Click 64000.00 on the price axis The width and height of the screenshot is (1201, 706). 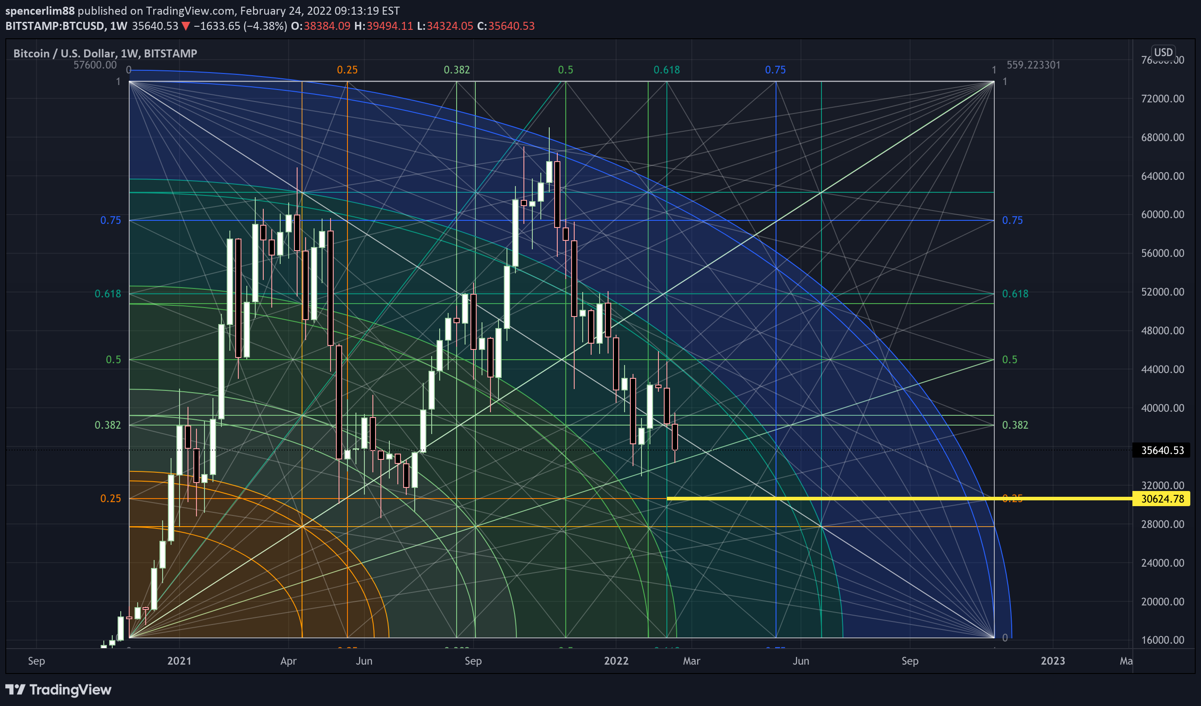coord(1162,176)
